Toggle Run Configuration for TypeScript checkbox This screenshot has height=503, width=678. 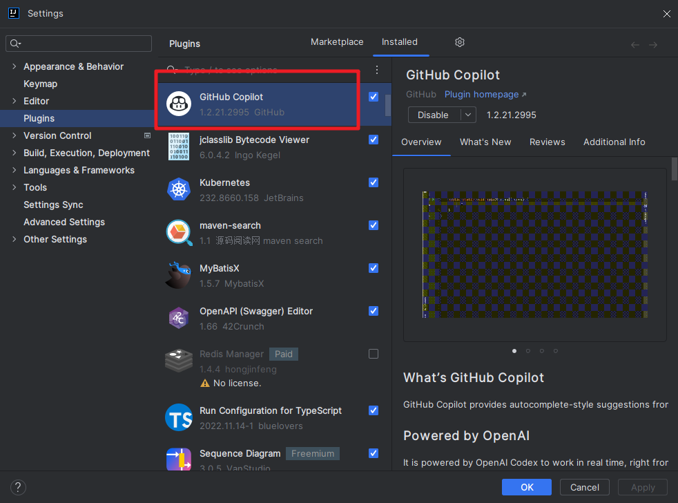pos(374,411)
